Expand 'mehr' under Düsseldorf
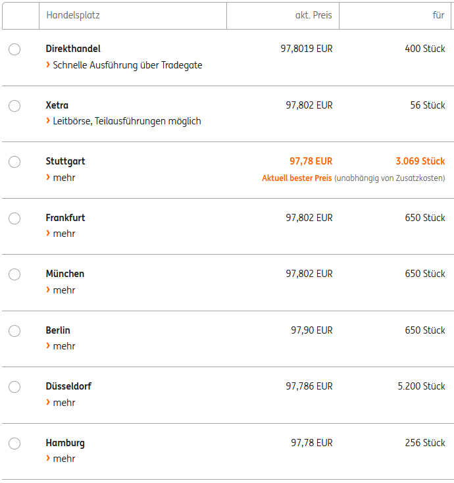The width and height of the screenshot is (454, 483). 63,403
